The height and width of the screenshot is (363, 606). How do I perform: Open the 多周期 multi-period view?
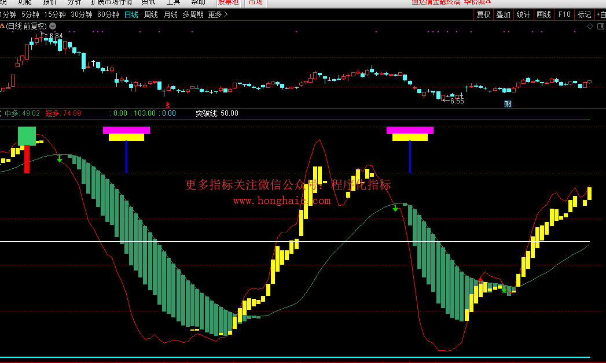point(193,14)
